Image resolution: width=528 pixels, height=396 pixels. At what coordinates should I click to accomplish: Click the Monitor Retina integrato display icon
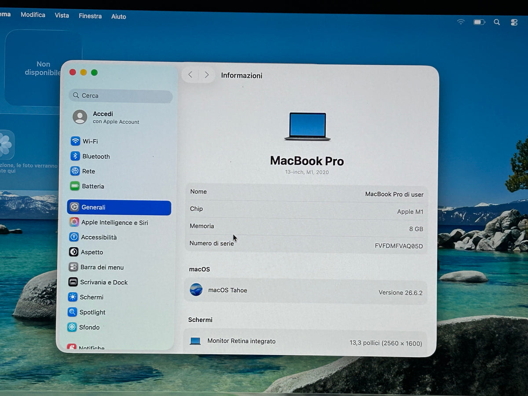click(x=195, y=341)
